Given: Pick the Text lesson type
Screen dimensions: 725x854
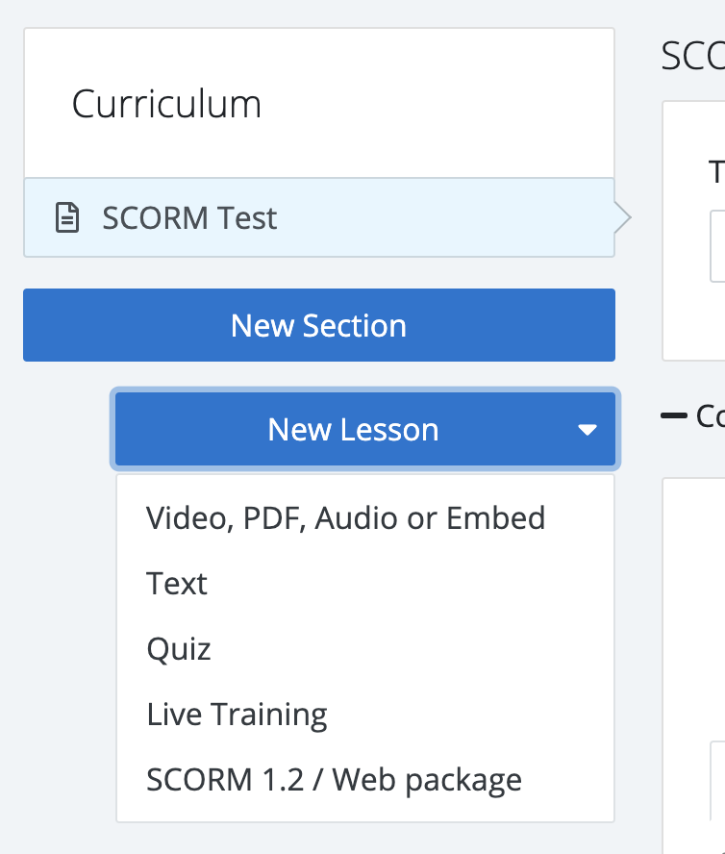Looking at the screenshot, I should coord(177,584).
